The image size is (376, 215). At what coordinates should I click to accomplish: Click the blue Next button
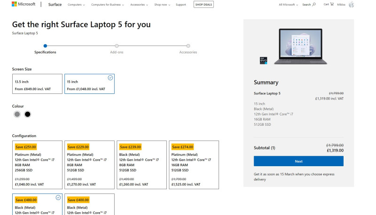tap(298, 161)
